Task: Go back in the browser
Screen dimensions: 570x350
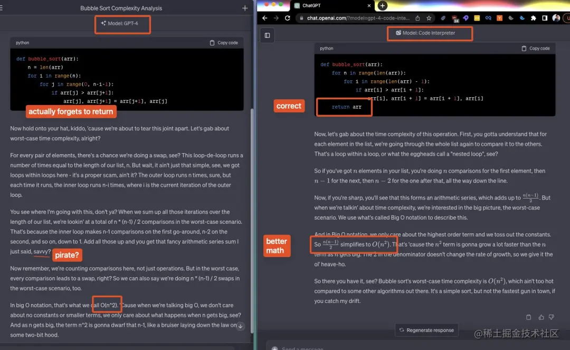Action: pyautogui.click(x=264, y=18)
